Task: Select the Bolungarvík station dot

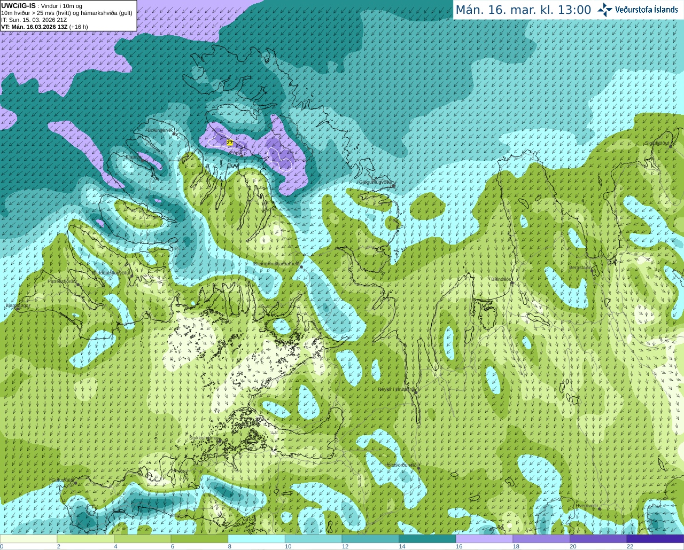Action: coord(174,133)
